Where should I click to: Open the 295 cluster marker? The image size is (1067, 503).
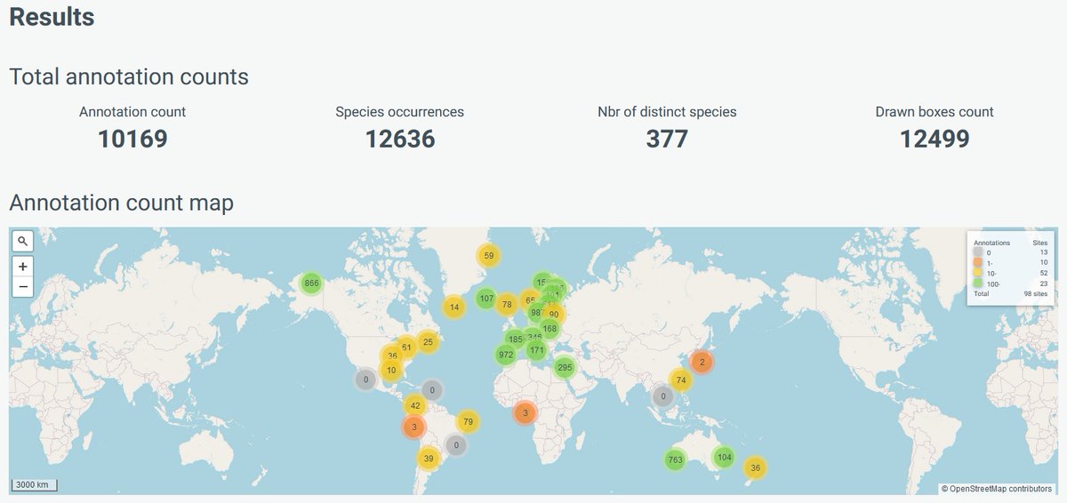(565, 367)
